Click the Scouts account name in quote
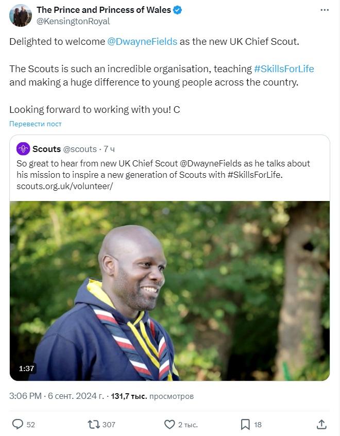340x436 pixels. click(x=46, y=149)
